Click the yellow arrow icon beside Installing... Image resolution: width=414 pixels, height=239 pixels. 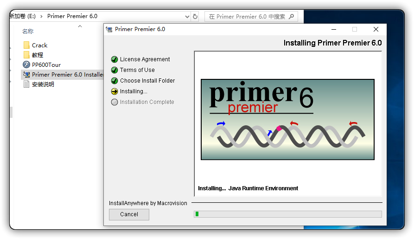[115, 91]
